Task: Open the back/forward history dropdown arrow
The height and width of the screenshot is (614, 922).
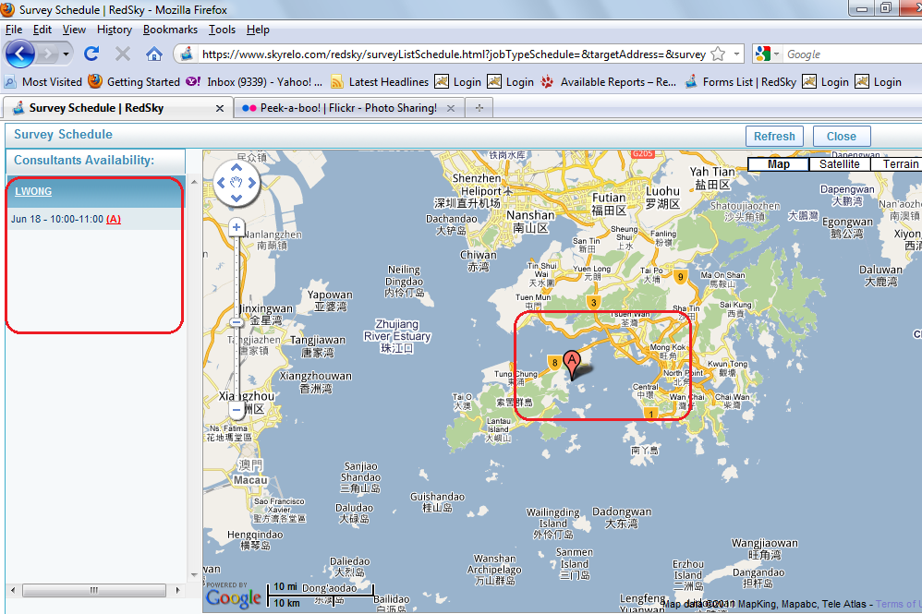Action: [66, 54]
